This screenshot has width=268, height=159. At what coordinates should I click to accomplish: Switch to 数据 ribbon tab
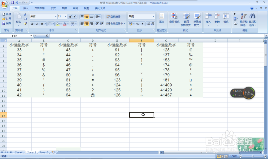point(64,8)
